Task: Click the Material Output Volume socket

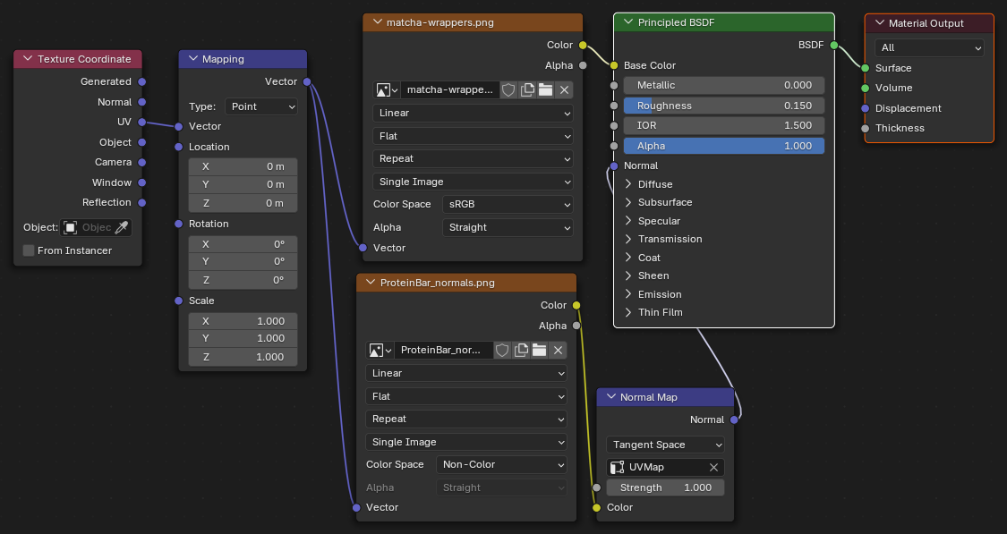Action: 865,88
